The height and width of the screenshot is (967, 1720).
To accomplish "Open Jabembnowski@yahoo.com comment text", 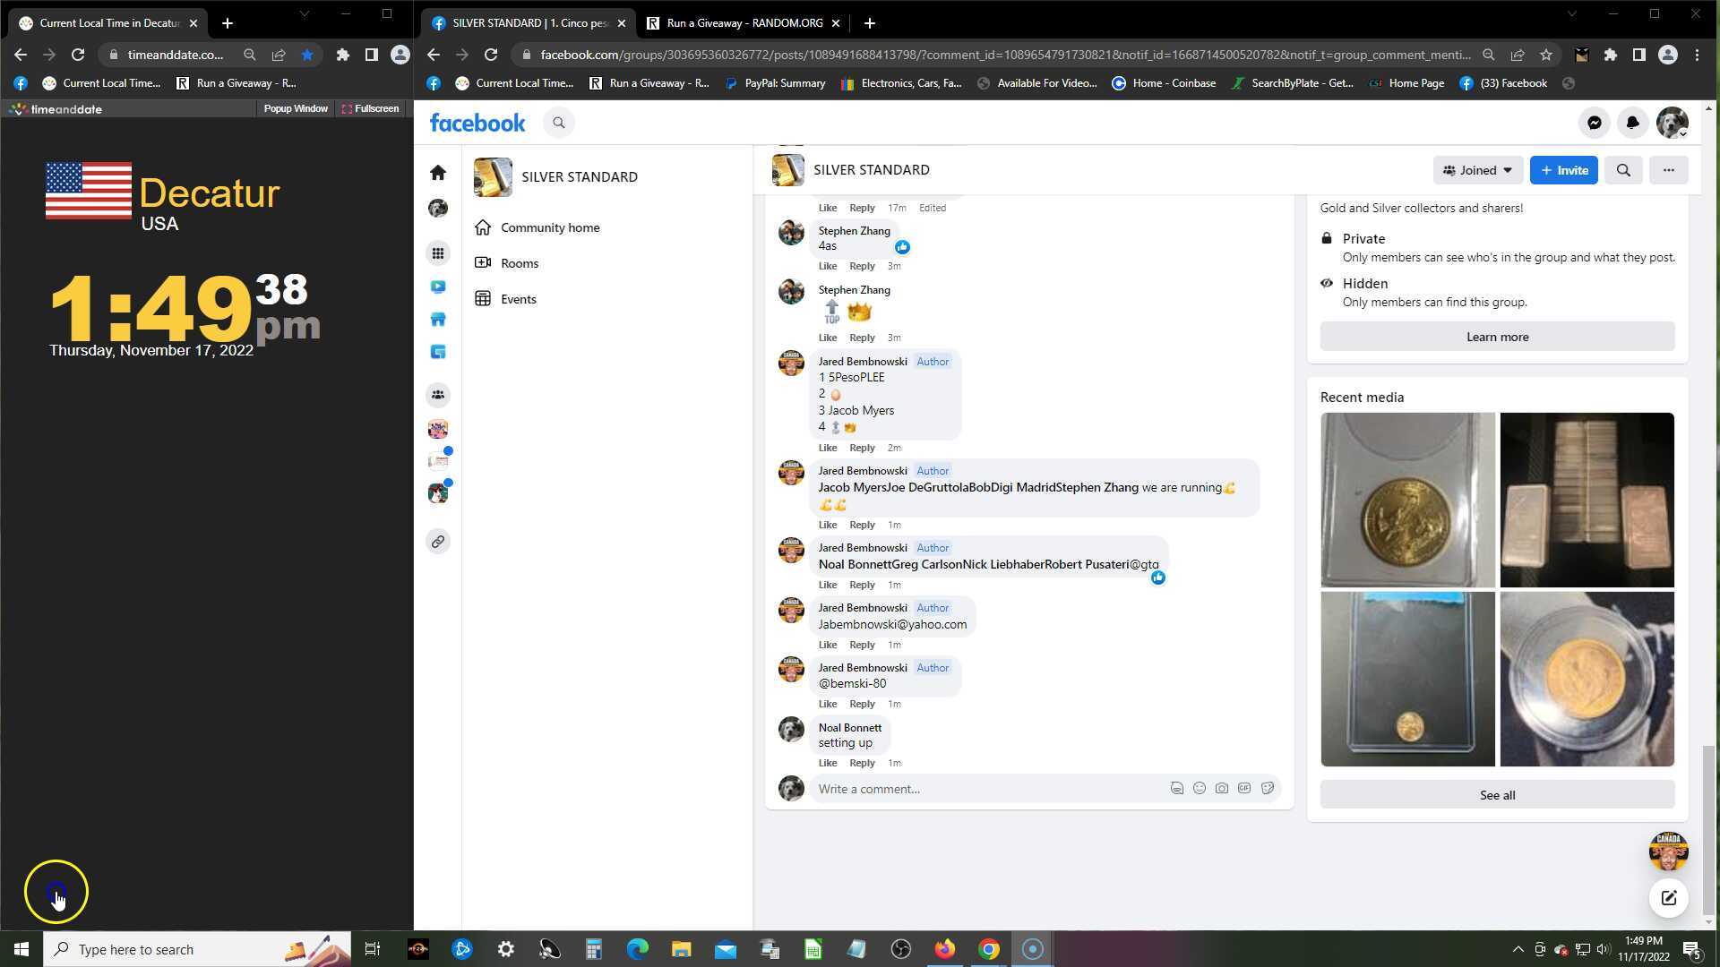I will tap(892, 625).
